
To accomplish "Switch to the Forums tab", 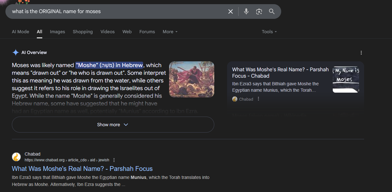I will click(x=147, y=32).
